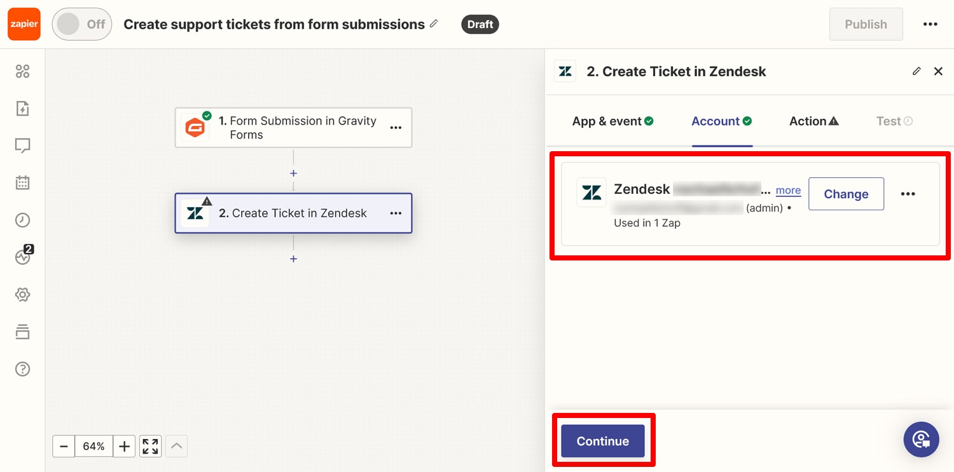The width and height of the screenshot is (954, 472).
Task: Toggle the Zap On/Off switch
Action: pyautogui.click(x=82, y=24)
